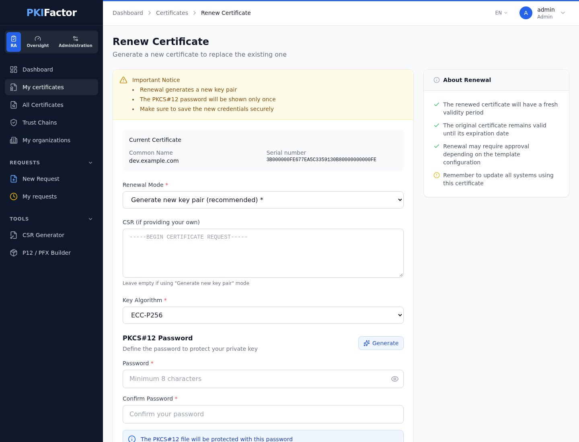The height and width of the screenshot is (442, 579).
Task: Click the blue info icon in password note
Action: pyautogui.click(x=132, y=439)
